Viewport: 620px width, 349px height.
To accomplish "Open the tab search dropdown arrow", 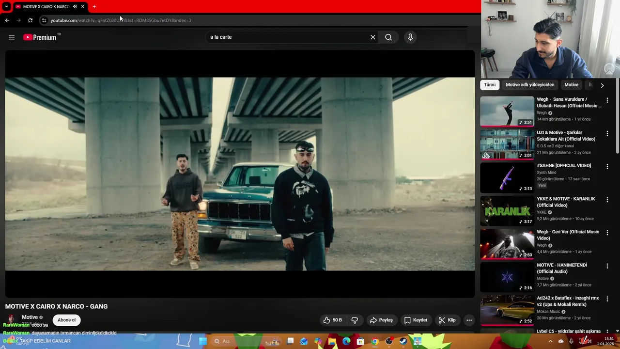I will (x=6, y=7).
